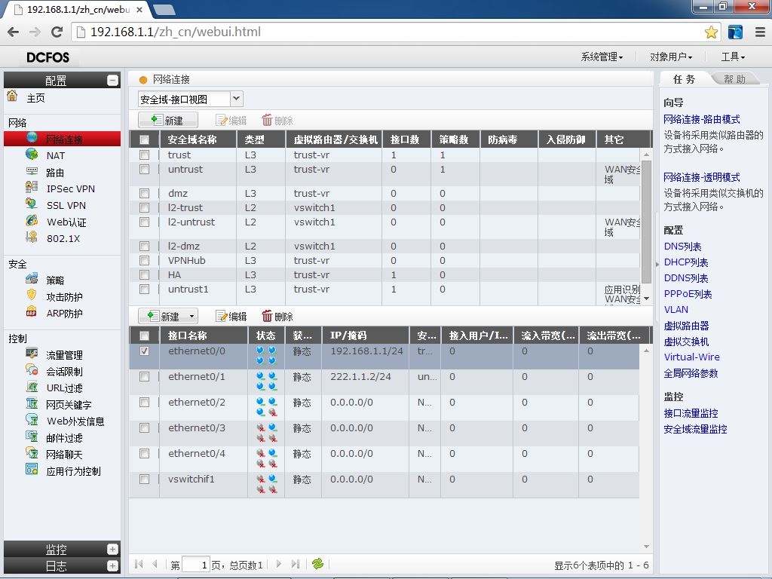The width and height of the screenshot is (772, 579).
Task: Click the security zone table scrollbar thumb
Action: [646, 222]
